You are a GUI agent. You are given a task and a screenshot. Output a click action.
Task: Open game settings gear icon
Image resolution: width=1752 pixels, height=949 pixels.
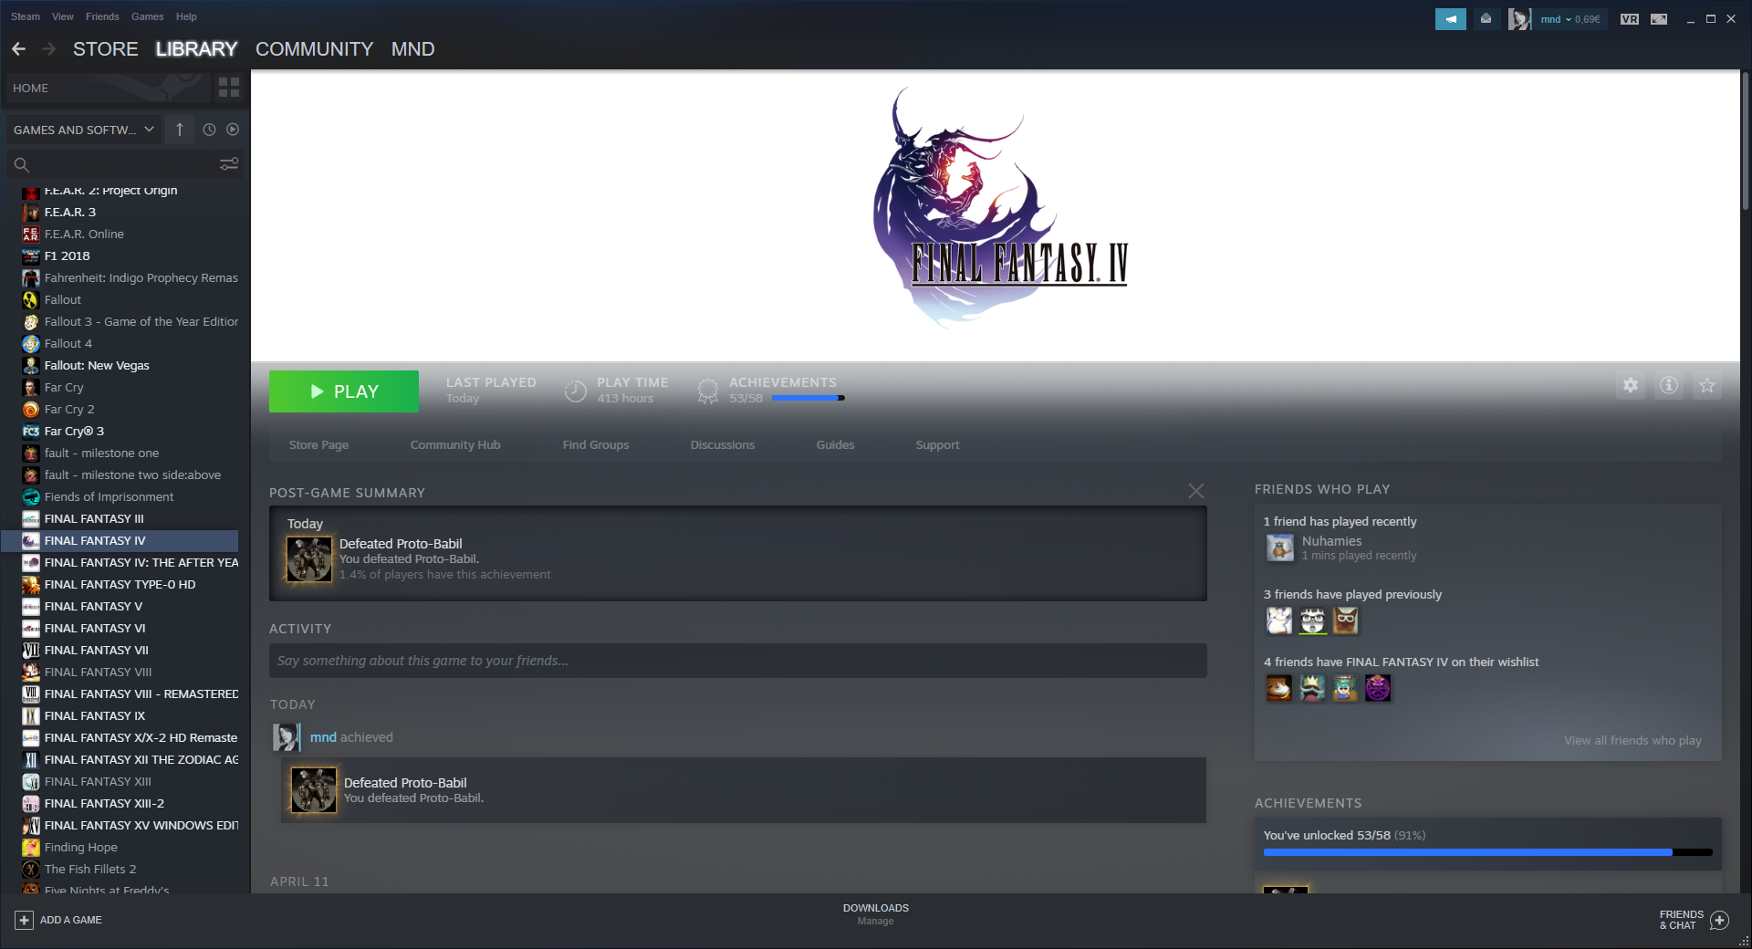click(1631, 386)
